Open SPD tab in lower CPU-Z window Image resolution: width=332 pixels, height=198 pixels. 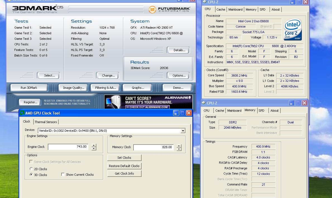point(261,111)
